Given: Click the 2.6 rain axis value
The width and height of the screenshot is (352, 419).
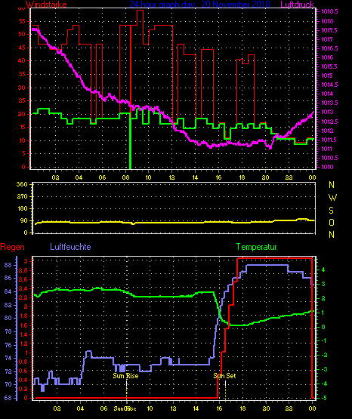Looking at the screenshot, I should [23, 280].
